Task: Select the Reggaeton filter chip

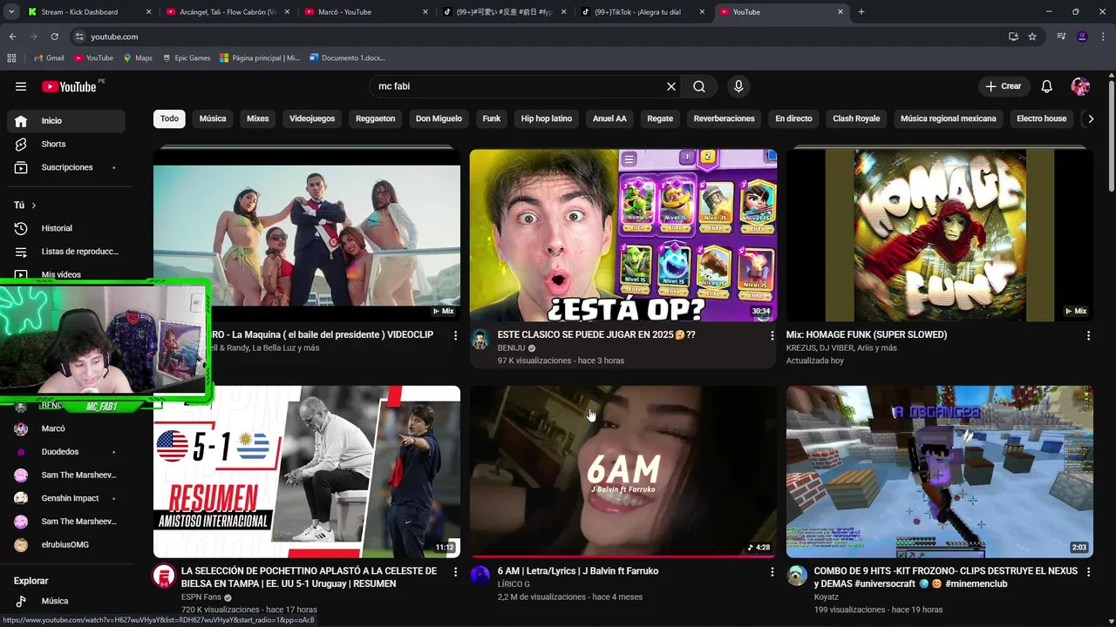Action: coord(376,118)
